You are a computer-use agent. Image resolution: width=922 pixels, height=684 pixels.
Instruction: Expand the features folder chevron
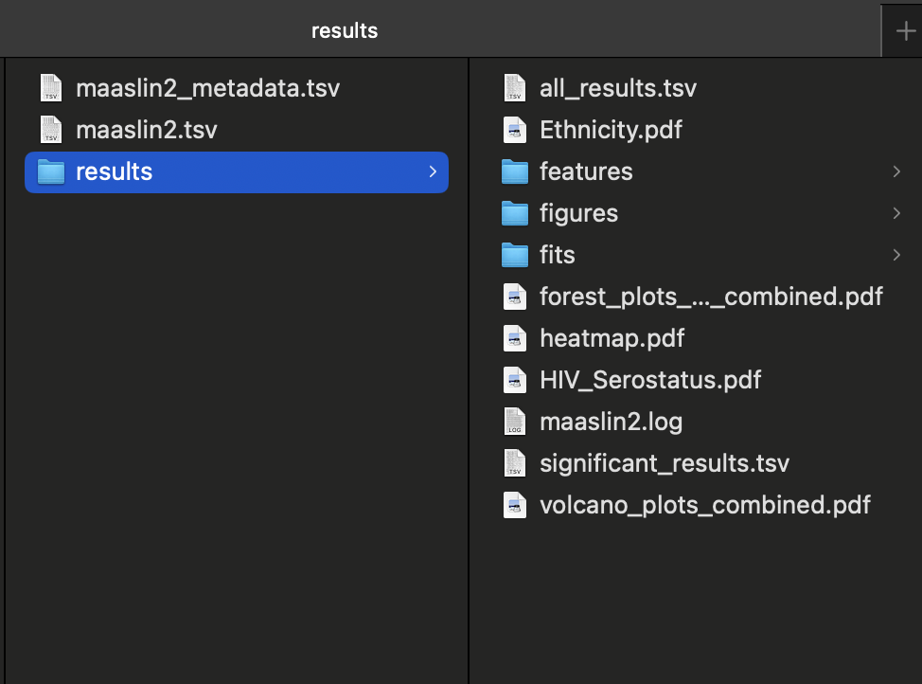[x=895, y=171]
